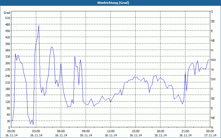
Task: Select the N compass label at zero line
Action: (x=212, y=128)
